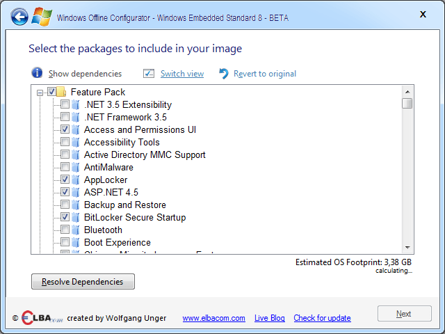Image resolution: width=445 pixels, height=334 pixels.
Task: Click the package icon for Backup and Restore
Action: (x=76, y=205)
